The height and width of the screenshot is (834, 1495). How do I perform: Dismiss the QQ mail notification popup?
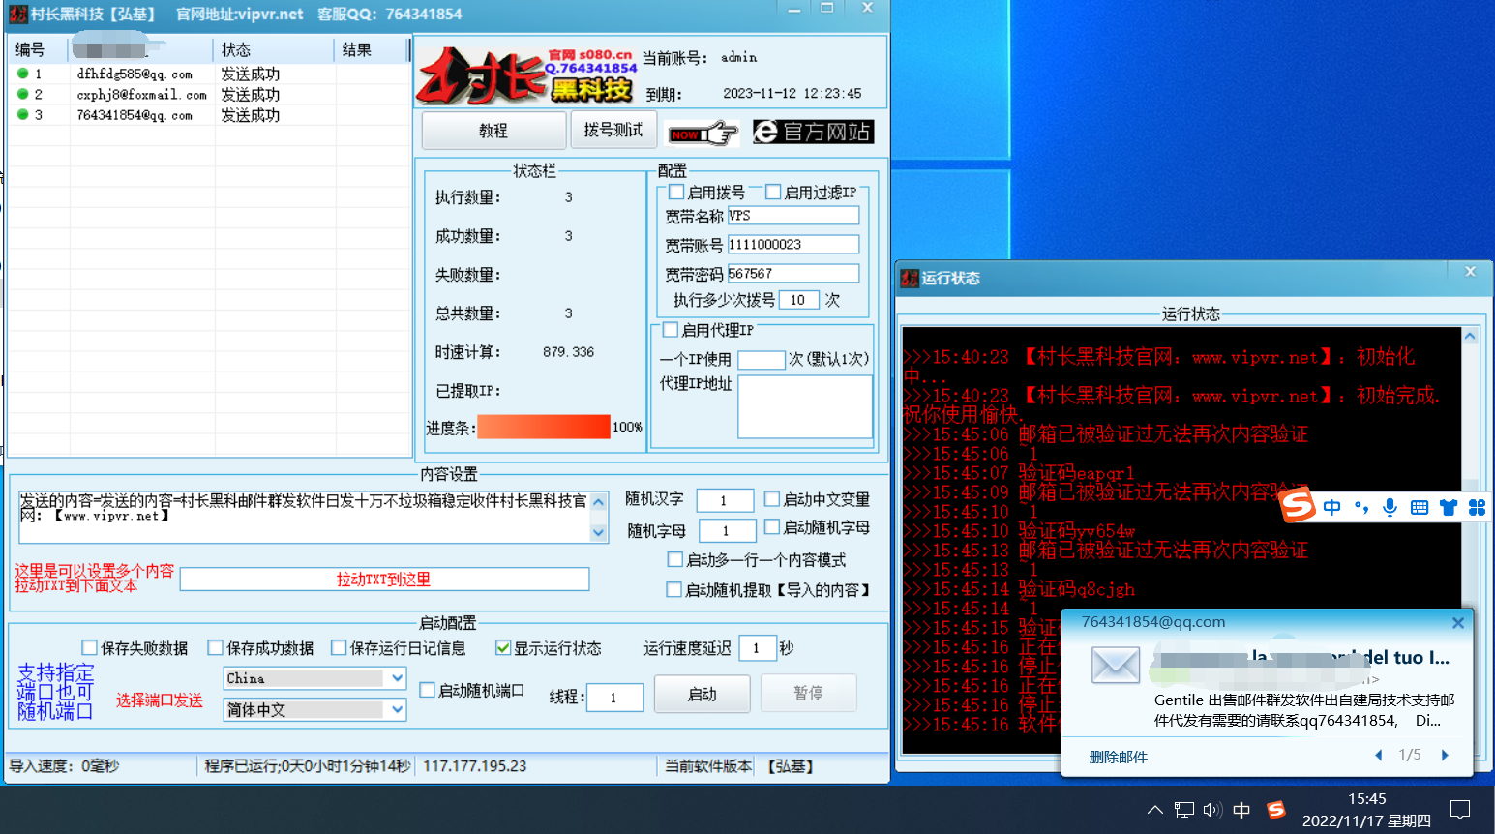click(x=1458, y=623)
